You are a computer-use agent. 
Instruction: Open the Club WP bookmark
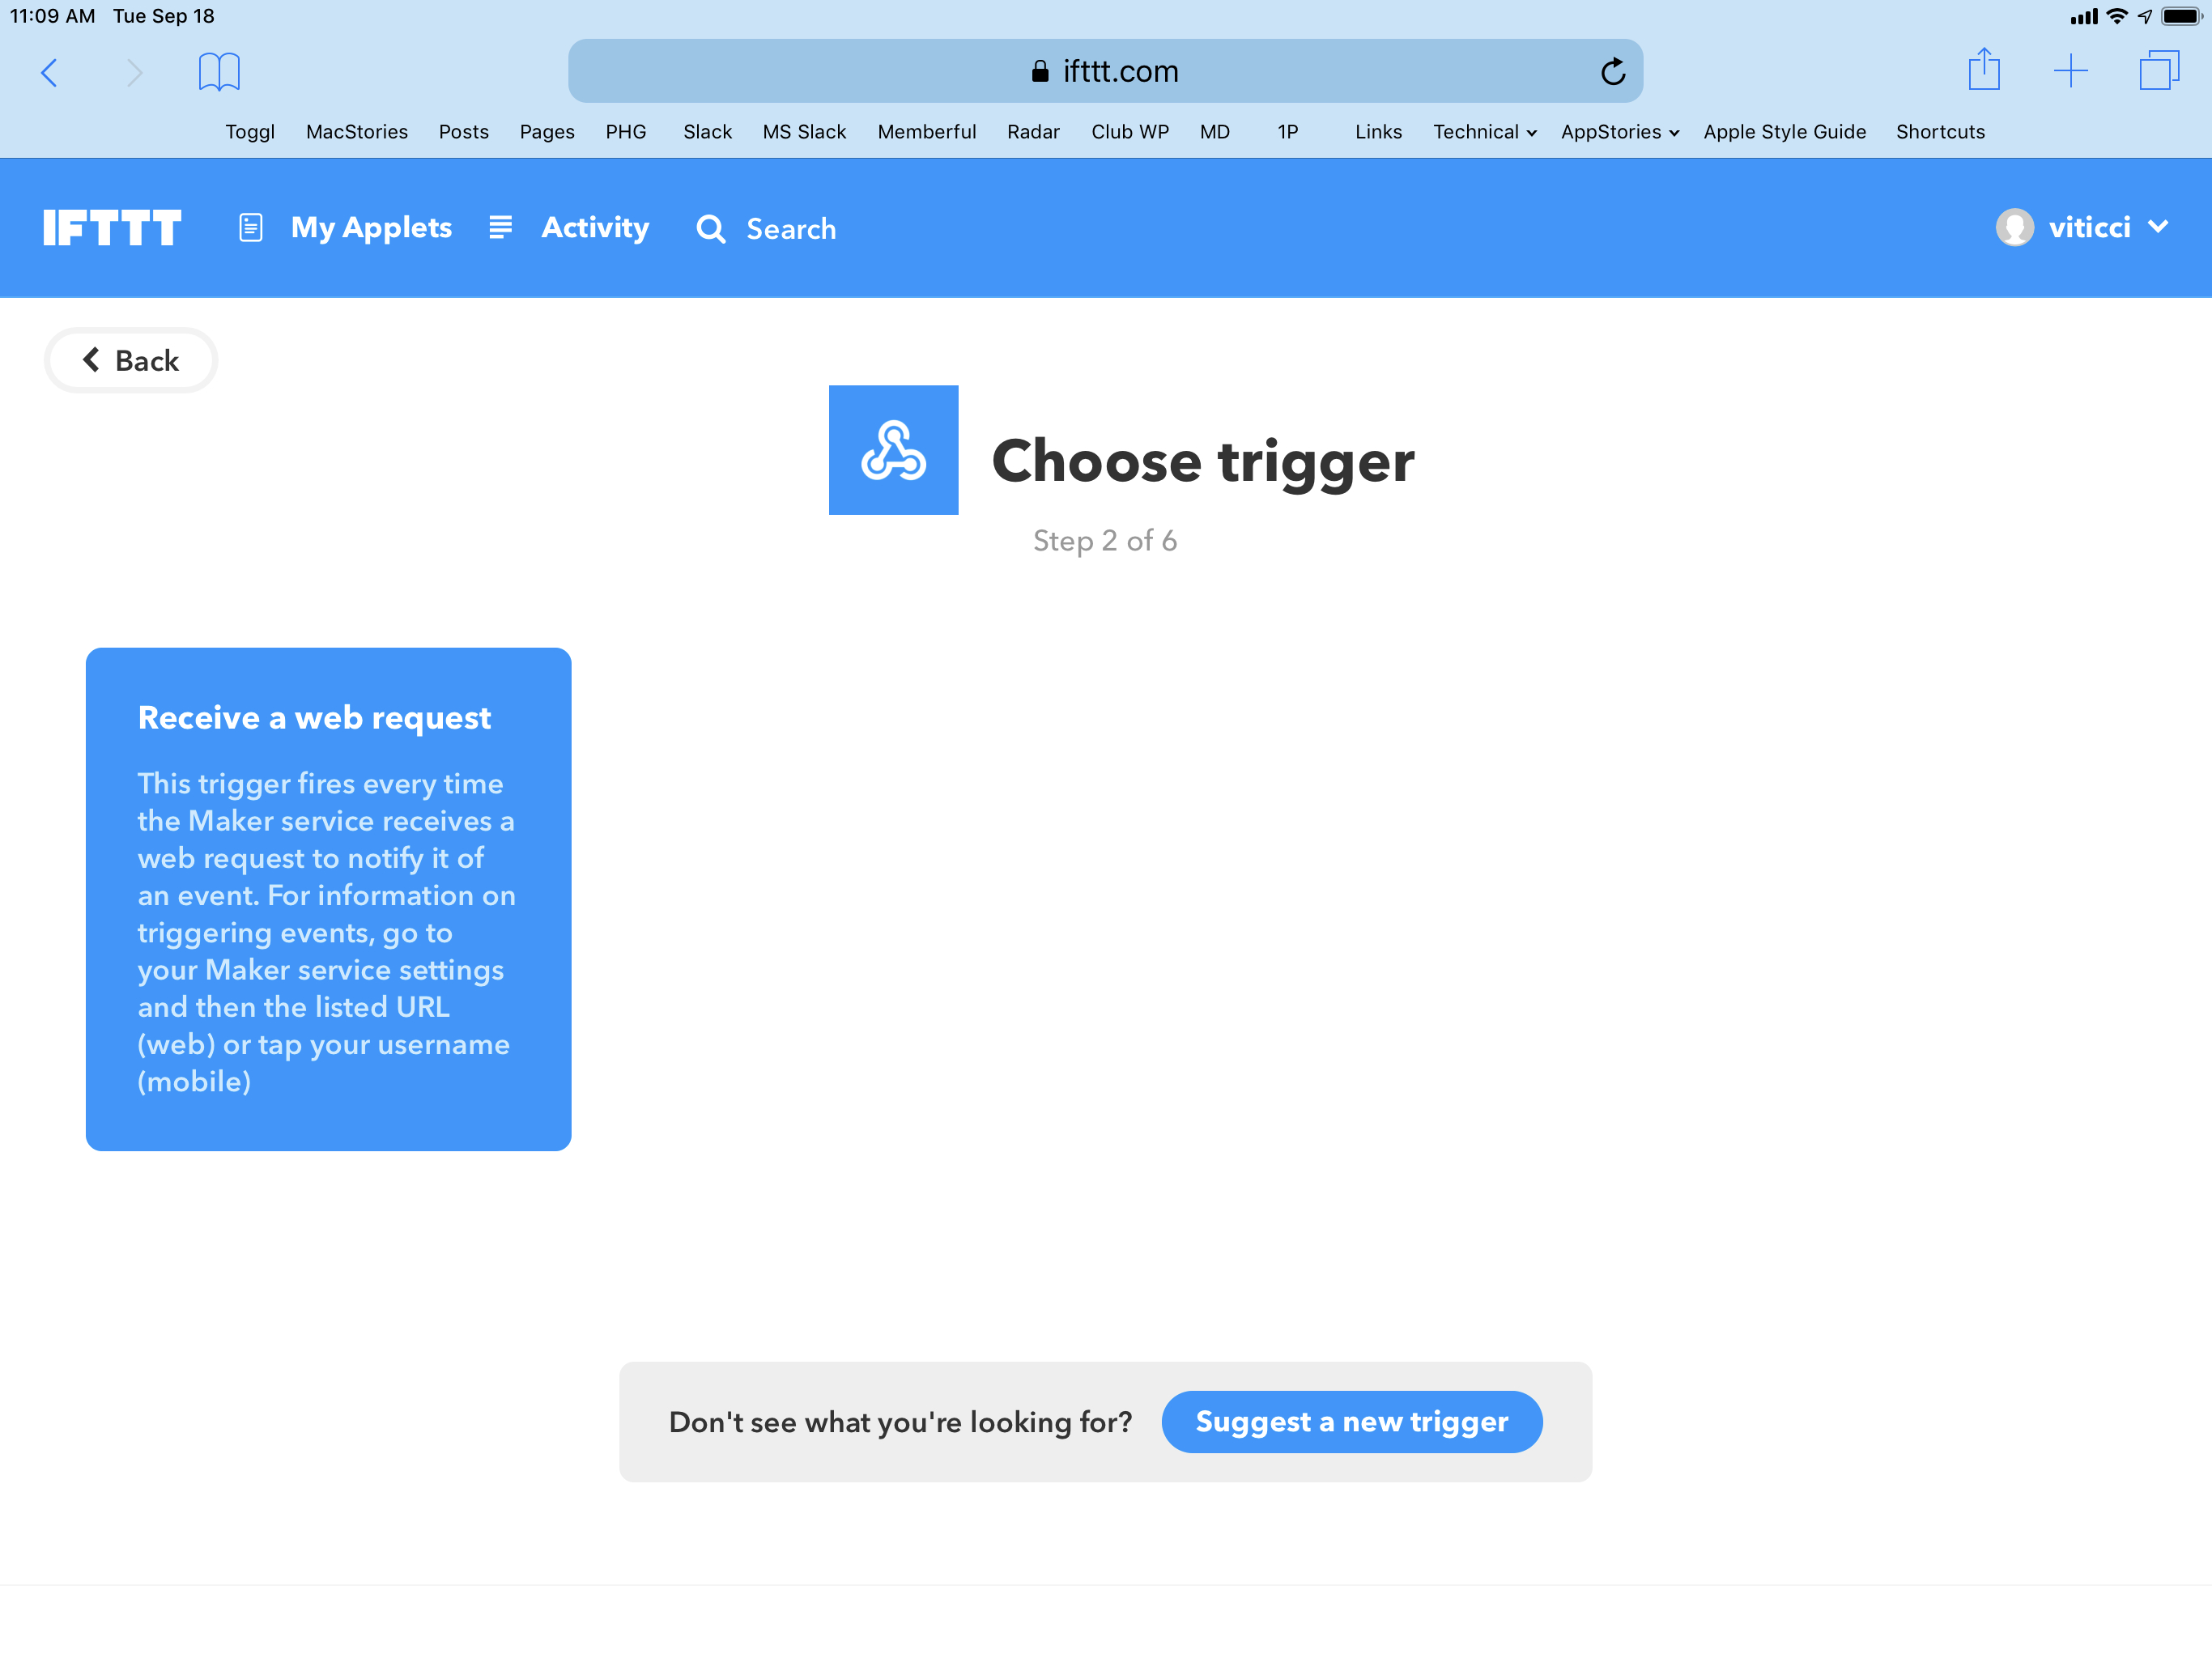point(1130,132)
